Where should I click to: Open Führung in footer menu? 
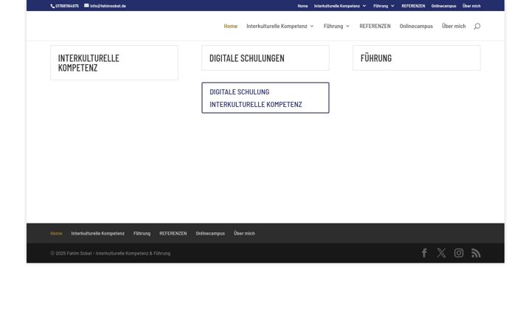[x=142, y=233]
